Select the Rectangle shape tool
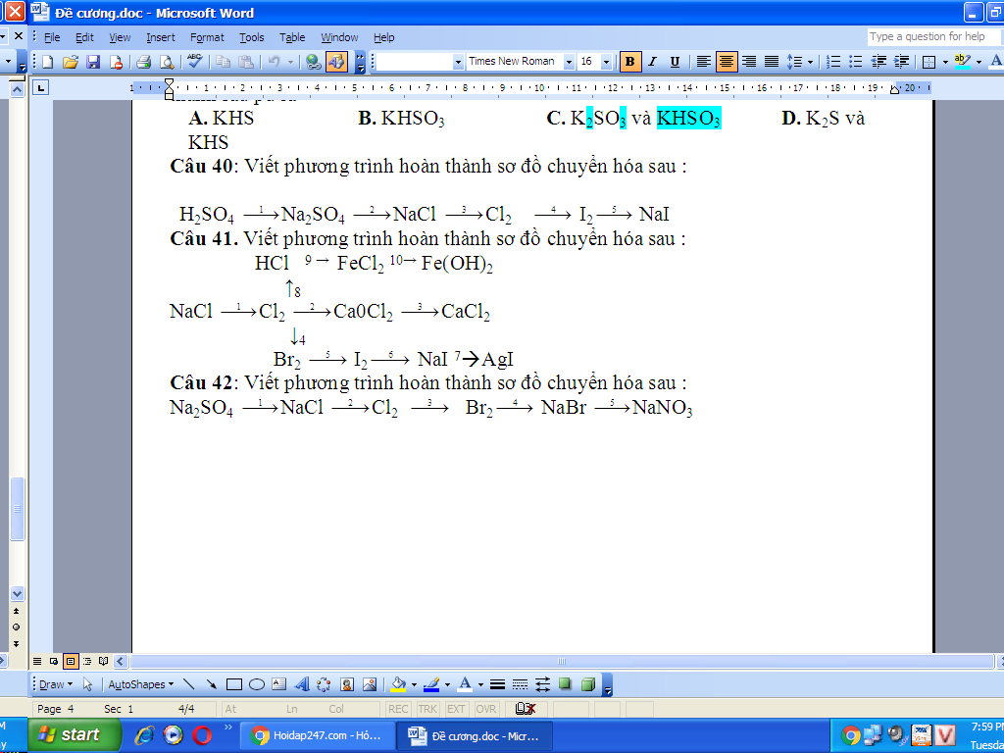 (234, 684)
